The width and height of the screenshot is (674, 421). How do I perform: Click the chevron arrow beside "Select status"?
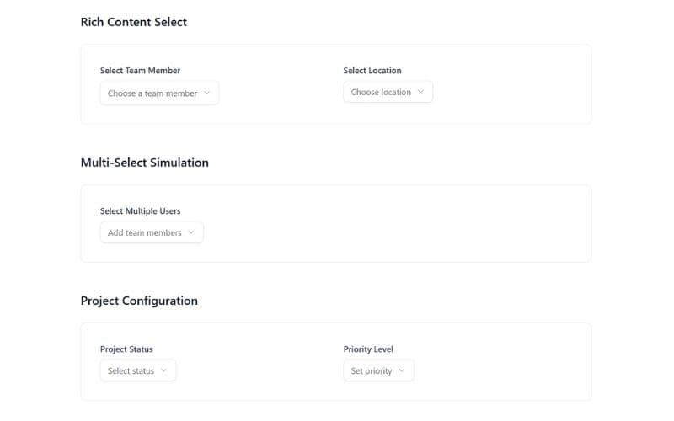[x=164, y=370]
